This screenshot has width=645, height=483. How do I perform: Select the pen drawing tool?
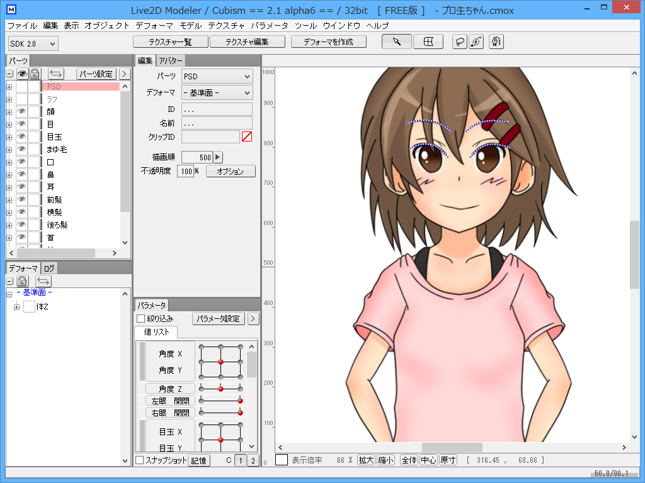point(496,42)
